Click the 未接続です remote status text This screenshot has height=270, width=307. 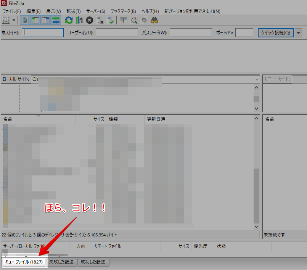(274, 235)
